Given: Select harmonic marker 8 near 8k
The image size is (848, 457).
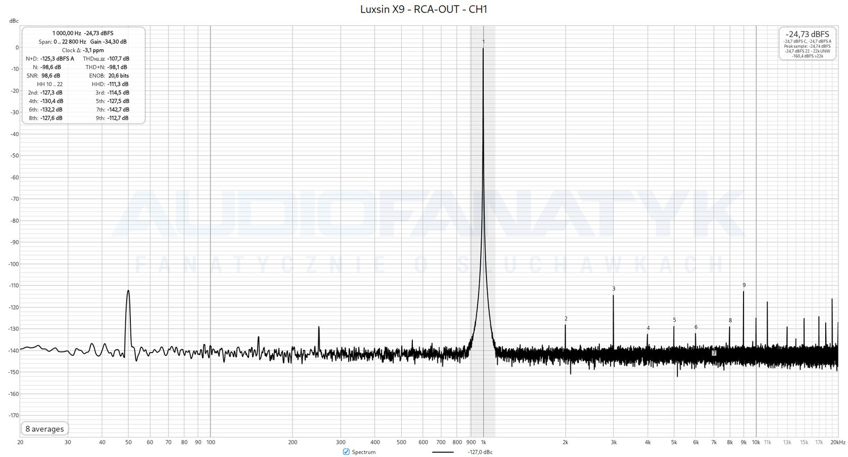Looking at the screenshot, I should coord(730,320).
